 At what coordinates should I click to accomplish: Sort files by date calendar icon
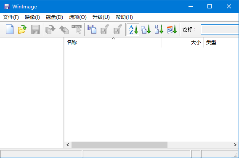pyautogui.click(x=172, y=29)
